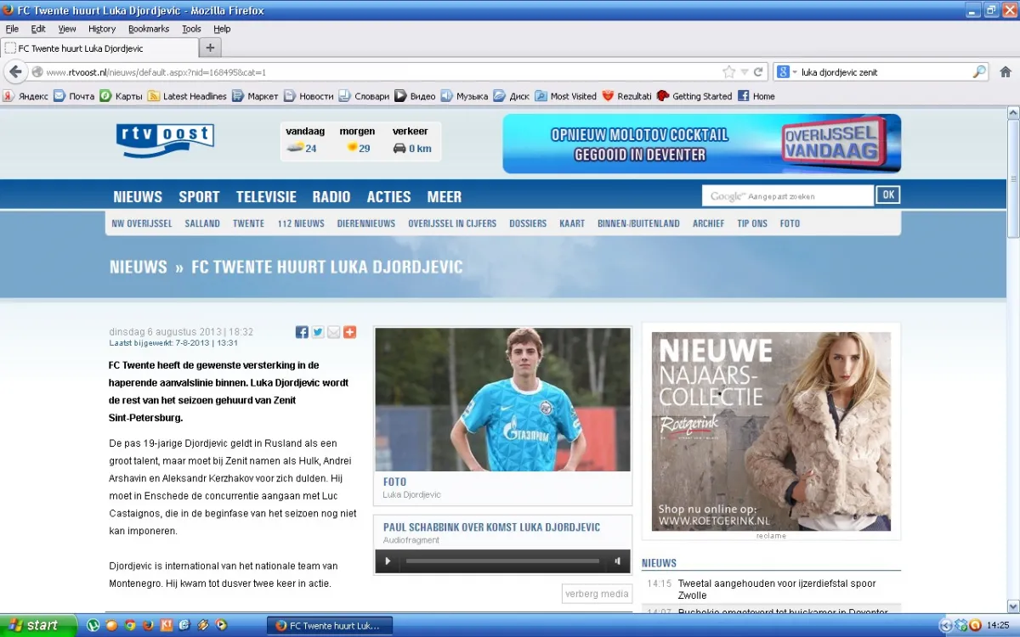Image resolution: width=1020 pixels, height=637 pixels.
Task: Click the RTV Oost logo
Action: coord(165,140)
